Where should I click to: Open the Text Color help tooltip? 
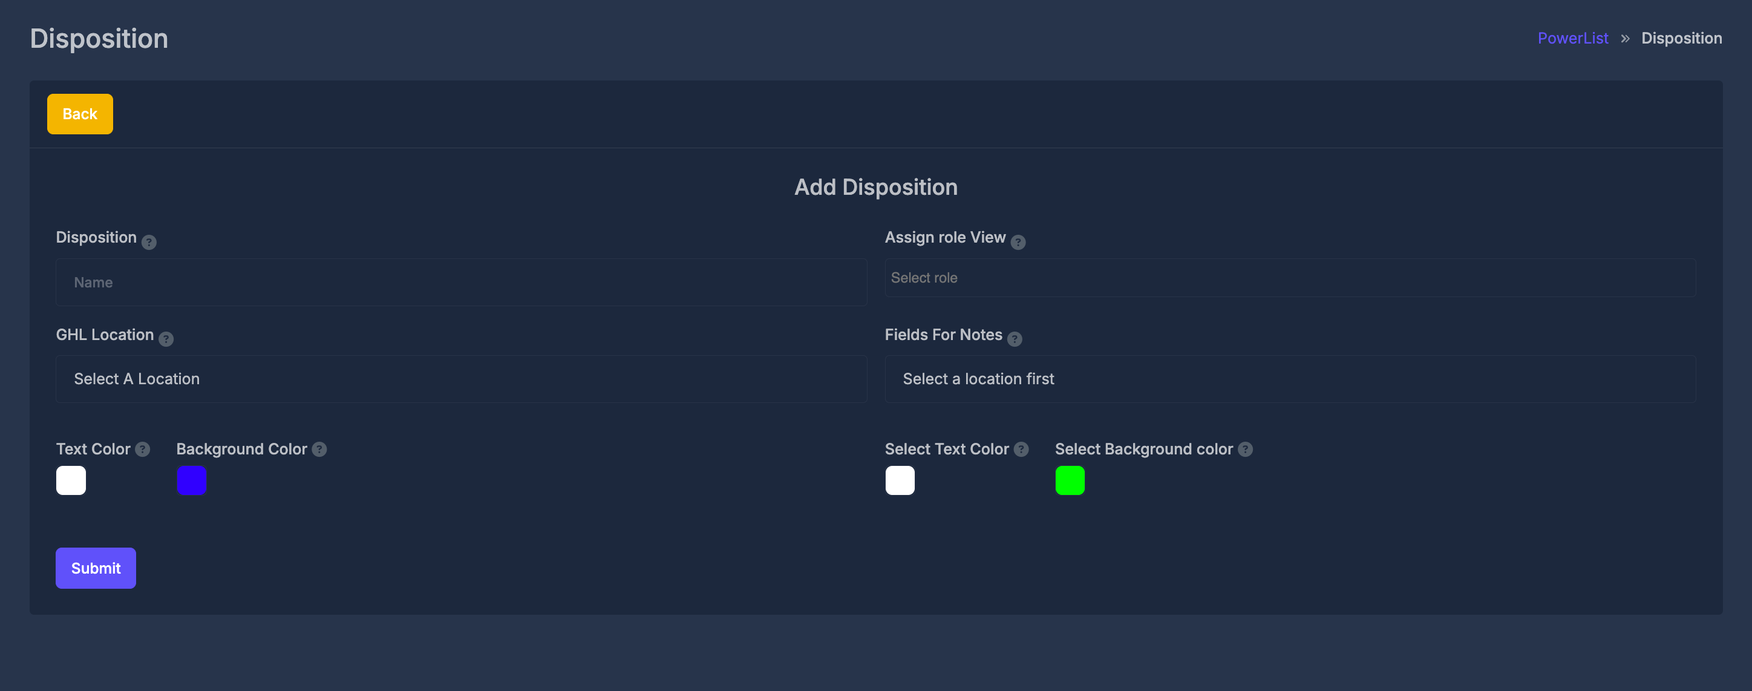pyautogui.click(x=142, y=449)
